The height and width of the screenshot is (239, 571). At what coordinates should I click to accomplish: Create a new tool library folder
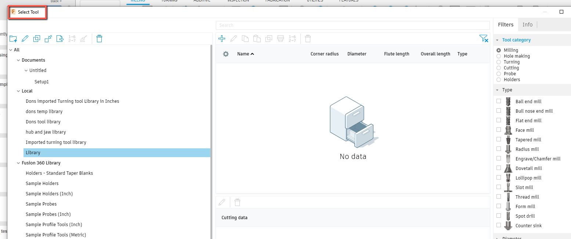13,39
